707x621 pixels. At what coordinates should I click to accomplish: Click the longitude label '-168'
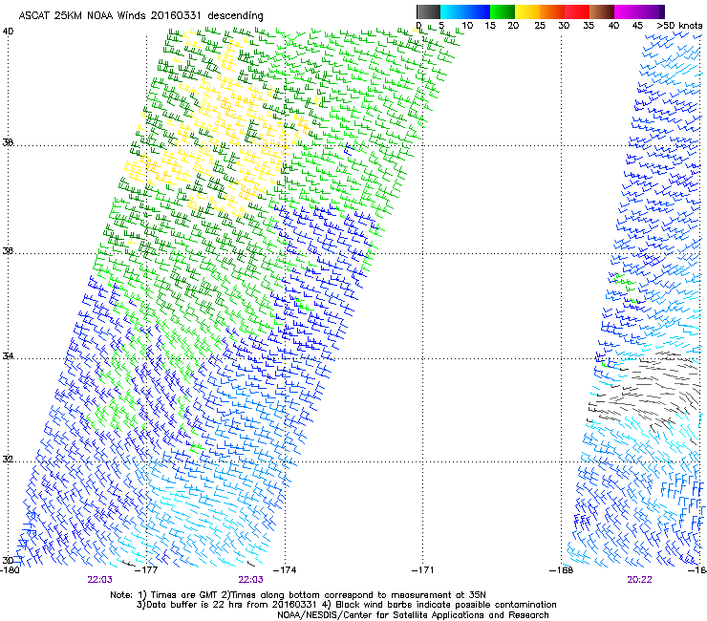pos(562,570)
